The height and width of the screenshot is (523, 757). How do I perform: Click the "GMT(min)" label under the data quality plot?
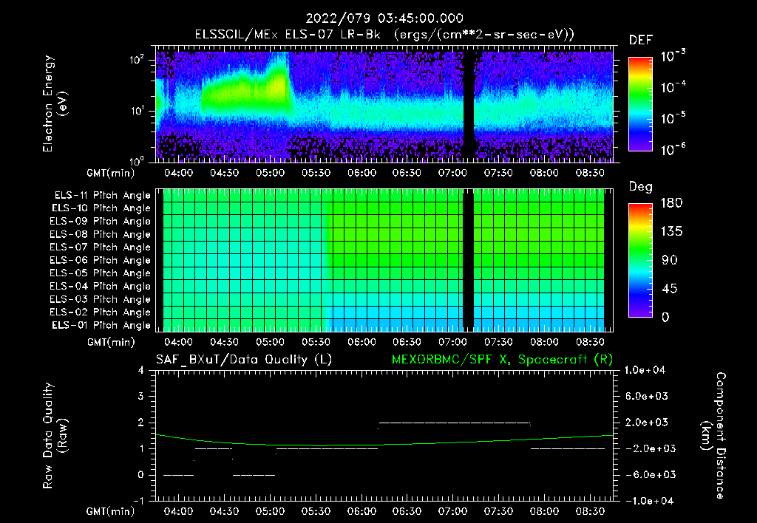point(111,511)
